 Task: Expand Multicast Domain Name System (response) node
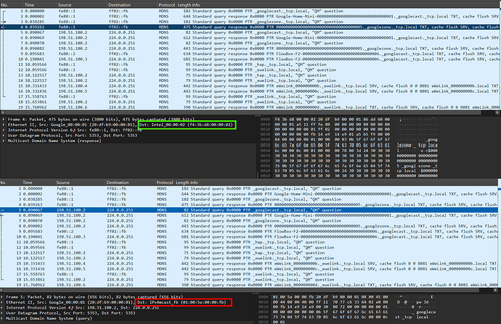coord(4,141)
